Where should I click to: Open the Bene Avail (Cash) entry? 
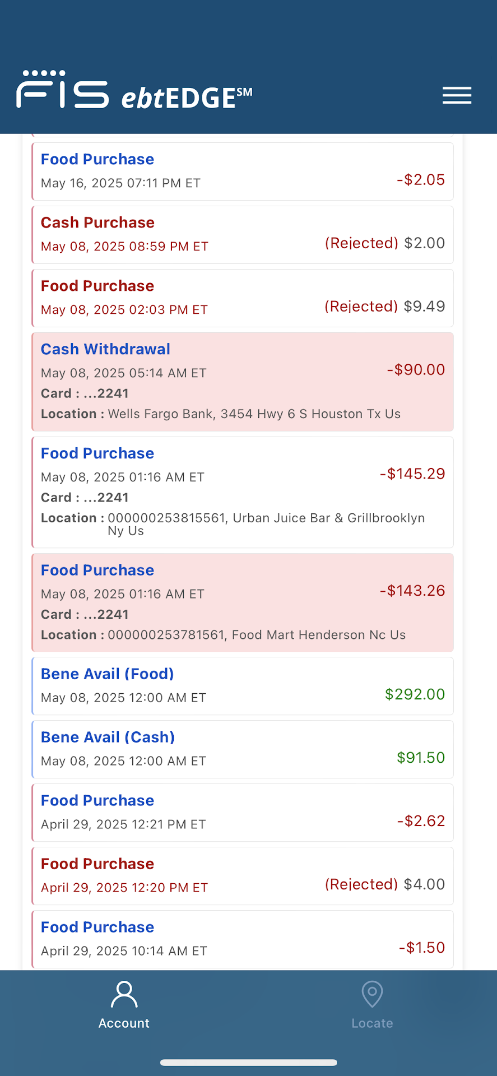click(243, 749)
